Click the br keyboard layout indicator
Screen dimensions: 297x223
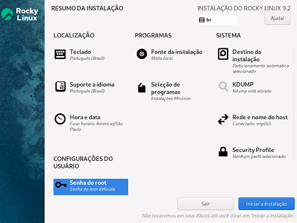(x=218, y=20)
